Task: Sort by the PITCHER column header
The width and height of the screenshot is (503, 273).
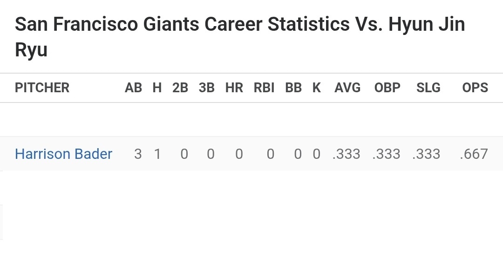Action: [x=42, y=88]
